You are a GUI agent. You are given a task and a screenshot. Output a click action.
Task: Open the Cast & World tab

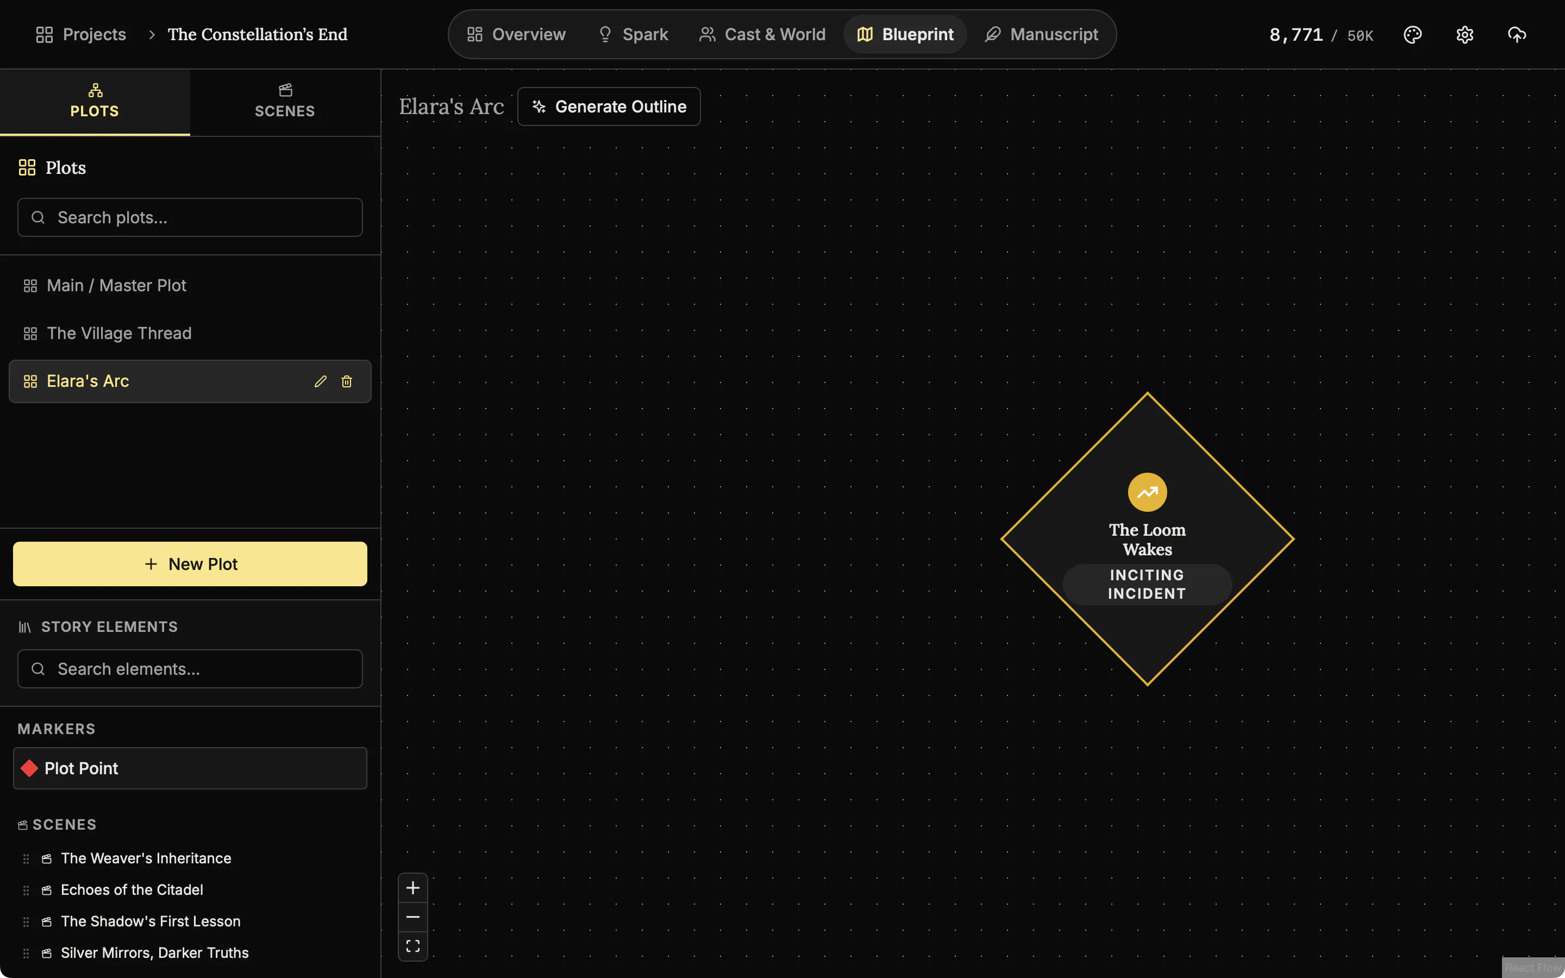(762, 34)
